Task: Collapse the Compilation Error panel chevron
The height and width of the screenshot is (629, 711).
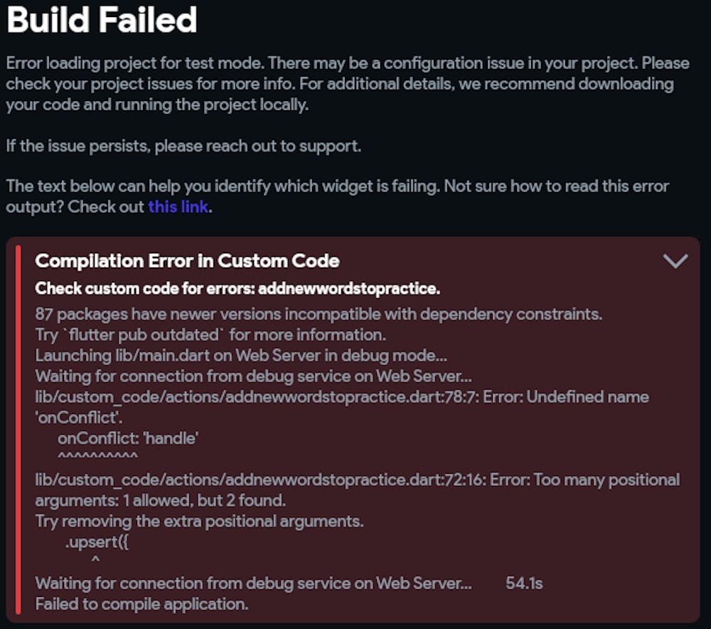Action: [675, 261]
